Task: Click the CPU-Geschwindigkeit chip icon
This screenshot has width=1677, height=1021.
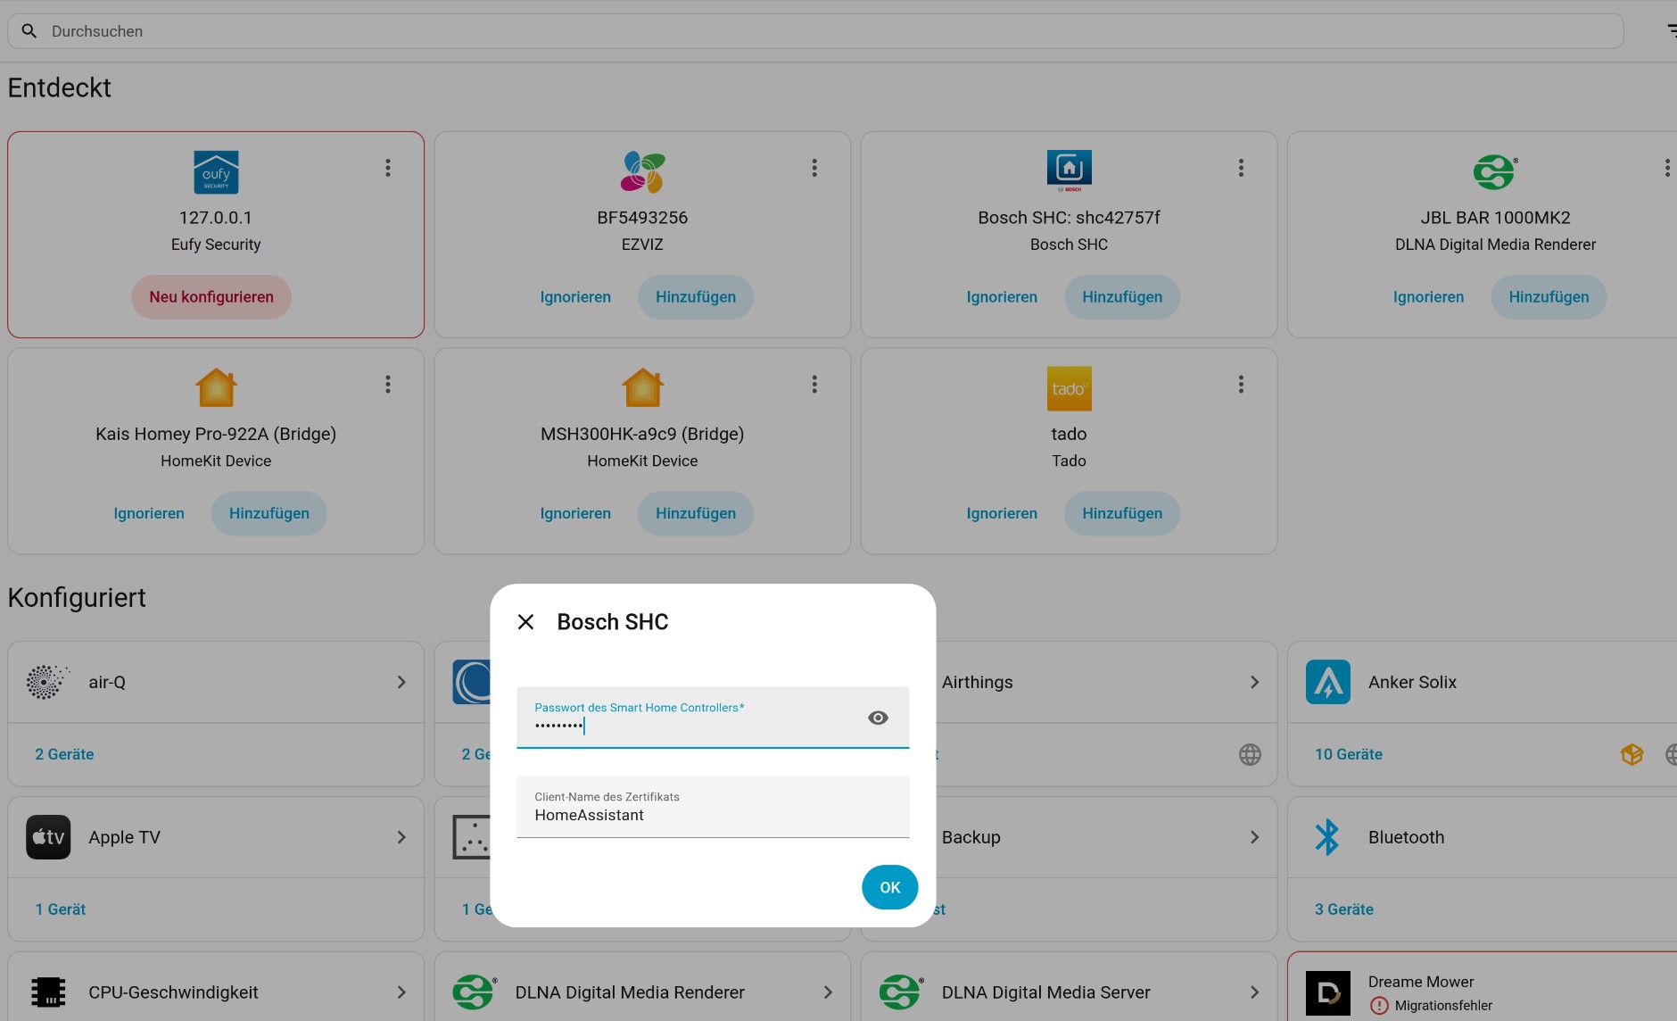Action: [48, 992]
